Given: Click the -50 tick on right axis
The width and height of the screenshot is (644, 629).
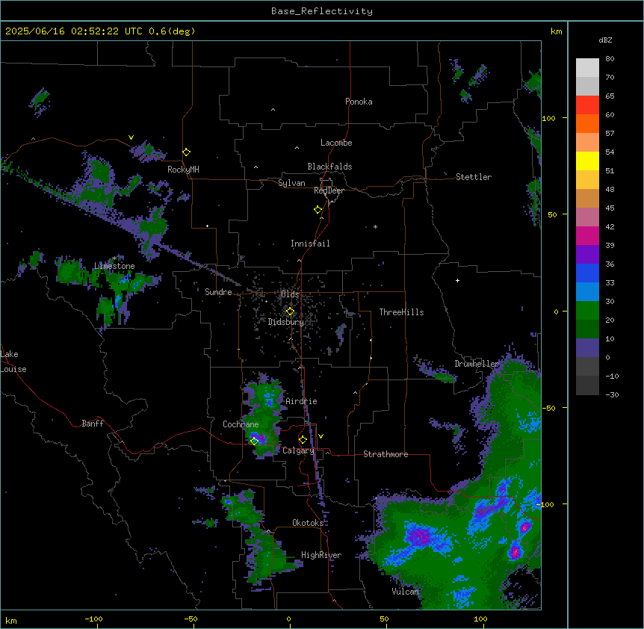Looking at the screenshot, I should [548, 408].
